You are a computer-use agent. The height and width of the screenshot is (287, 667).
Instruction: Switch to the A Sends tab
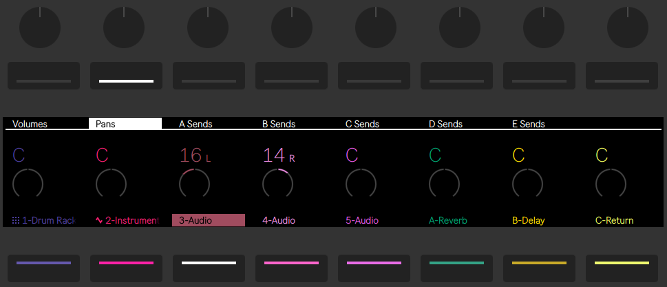[x=195, y=124]
